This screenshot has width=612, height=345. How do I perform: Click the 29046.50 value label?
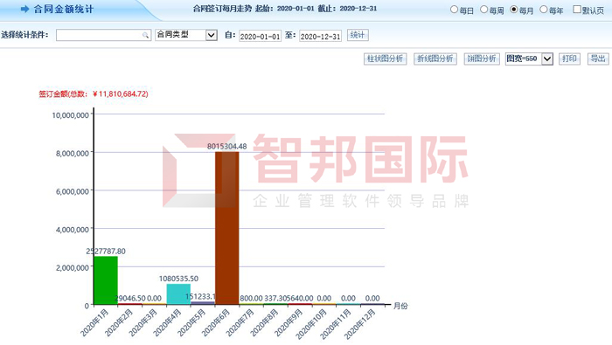tap(130, 298)
